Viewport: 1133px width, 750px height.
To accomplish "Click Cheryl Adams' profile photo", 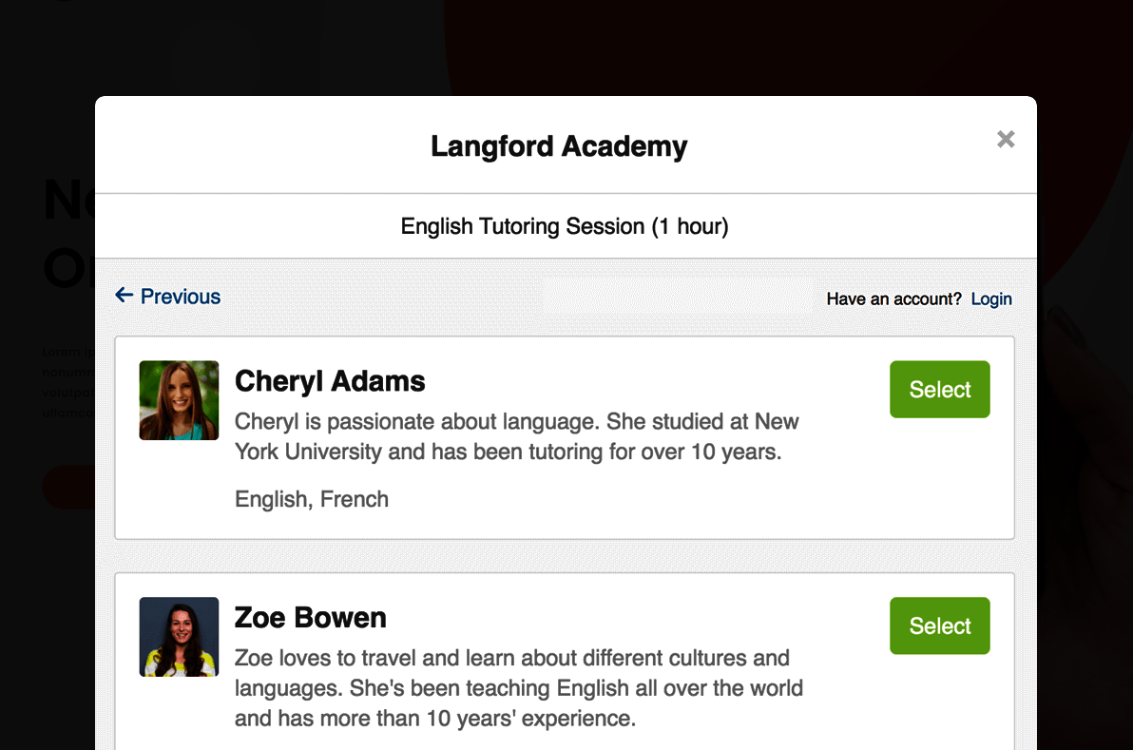I will tap(180, 400).
